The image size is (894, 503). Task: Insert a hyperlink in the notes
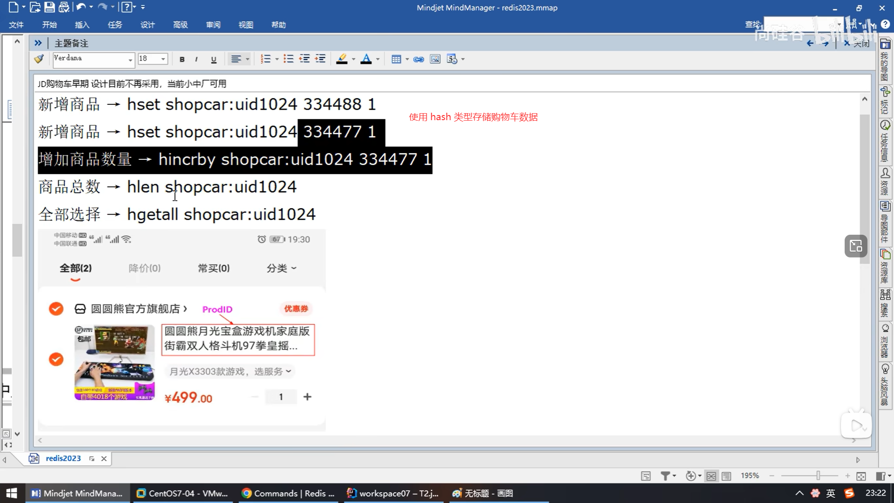coord(419,59)
